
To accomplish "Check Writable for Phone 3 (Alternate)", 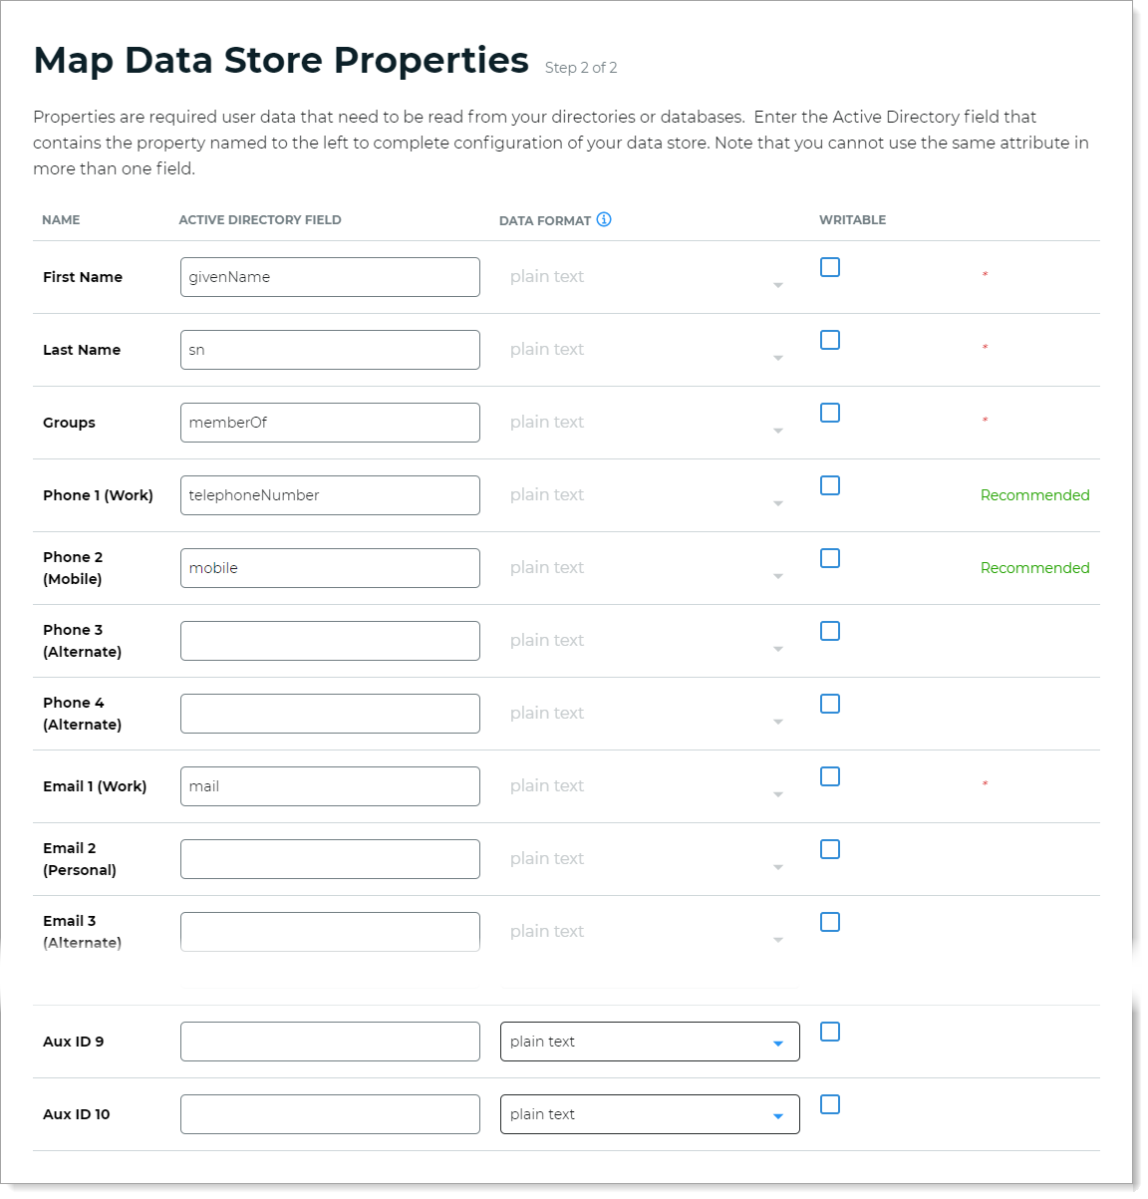I will point(830,631).
